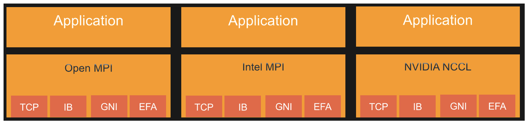Click the EFA block under Intel MPI
528x125 pixels.
(x=323, y=106)
